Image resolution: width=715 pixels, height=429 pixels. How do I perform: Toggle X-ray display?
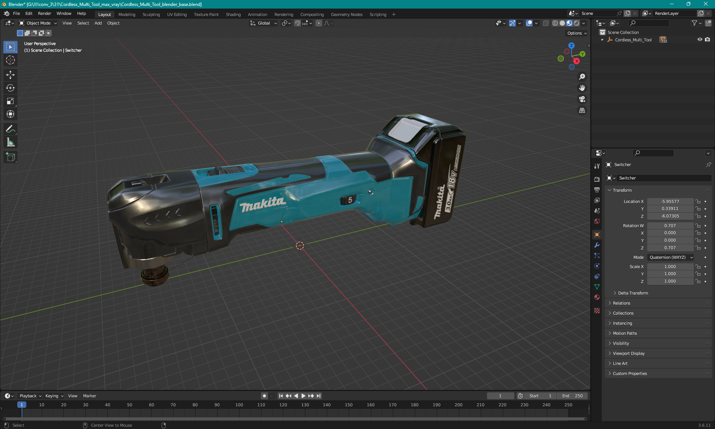546,23
